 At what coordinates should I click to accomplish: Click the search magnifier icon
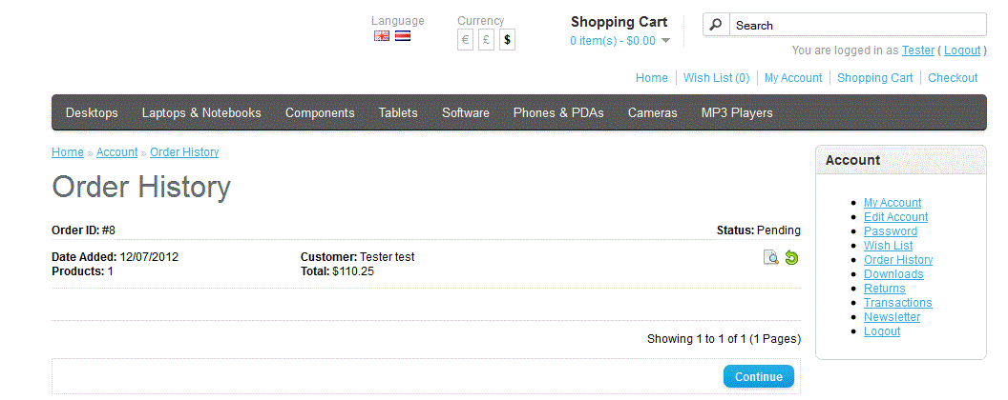click(x=716, y=25)
